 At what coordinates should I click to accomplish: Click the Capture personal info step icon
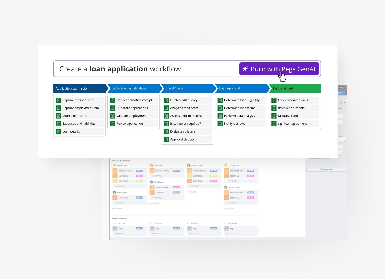coord(59,100)
